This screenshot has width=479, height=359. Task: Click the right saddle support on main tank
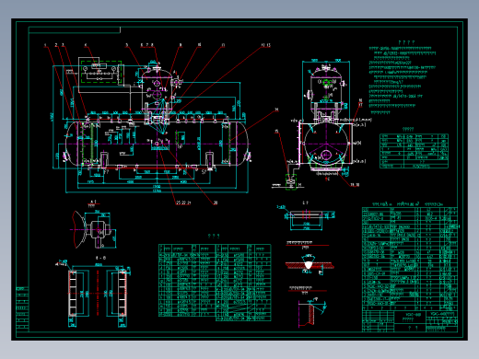coord(209,159)
